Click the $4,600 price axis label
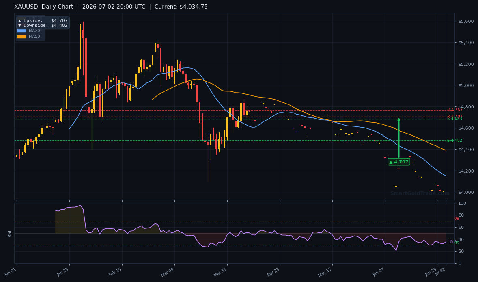Image resolution: width=478 pixels, height=282 pixels. pyautogui.click(x=466, y=128)
